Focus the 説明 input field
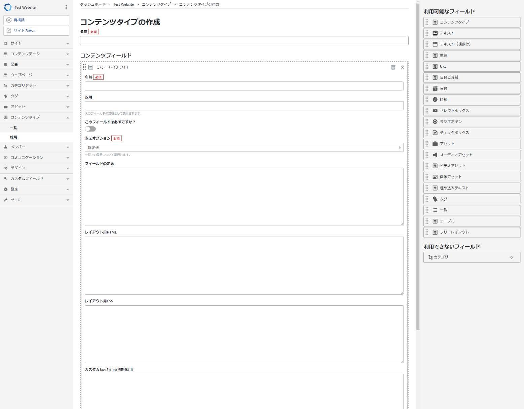524x409 pixels. 244,106
